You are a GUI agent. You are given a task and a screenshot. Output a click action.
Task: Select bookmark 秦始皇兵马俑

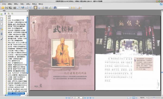pos(17,38)
